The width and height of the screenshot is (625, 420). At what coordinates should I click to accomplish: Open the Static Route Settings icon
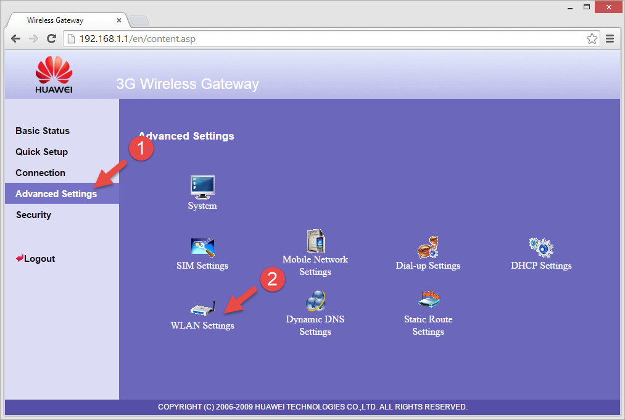tap(429, 299)
